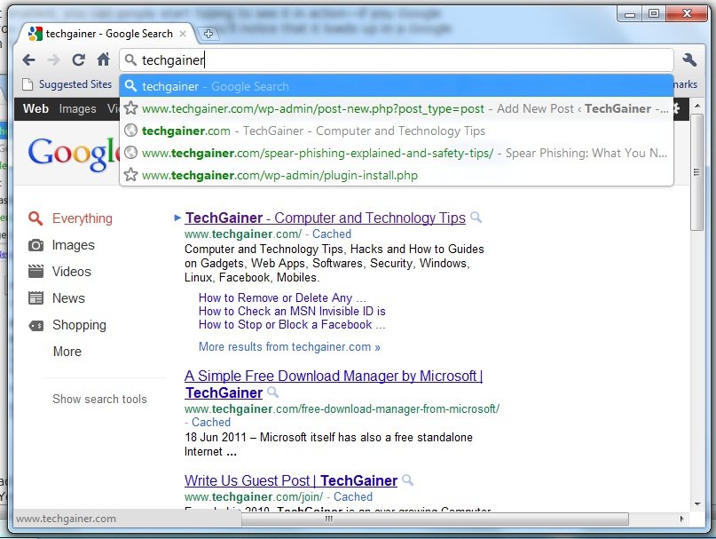
Task: Click the Forward arrow button
Action: pos(53,60)
